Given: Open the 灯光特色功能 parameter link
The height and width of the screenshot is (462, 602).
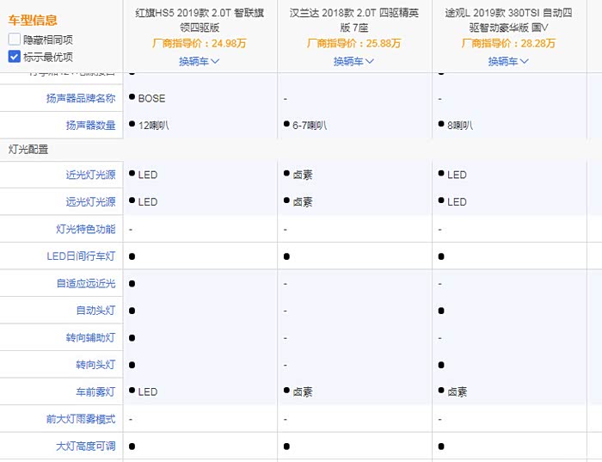Looking at the screenshot, I should click(x=85, y=230).
